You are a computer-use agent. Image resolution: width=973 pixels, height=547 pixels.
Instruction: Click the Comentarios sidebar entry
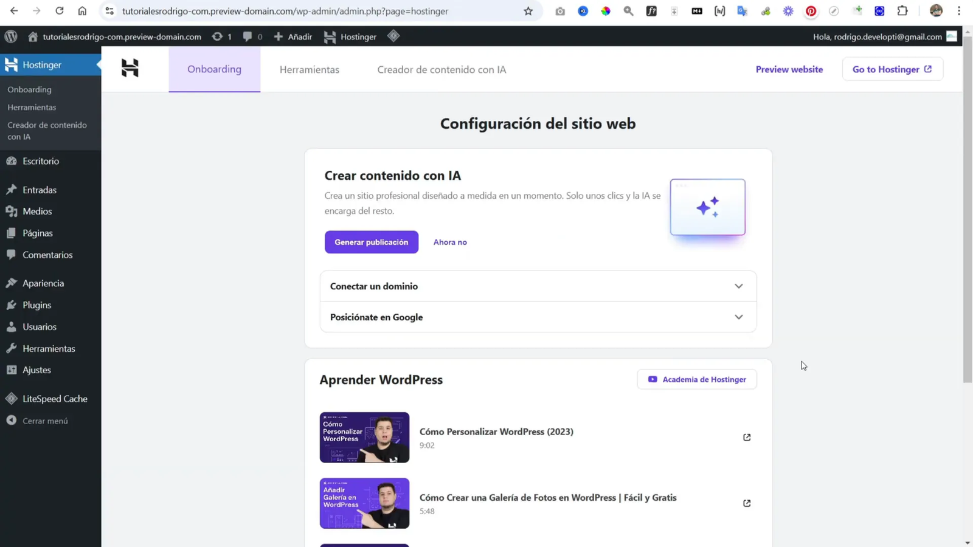coord(47,255)
